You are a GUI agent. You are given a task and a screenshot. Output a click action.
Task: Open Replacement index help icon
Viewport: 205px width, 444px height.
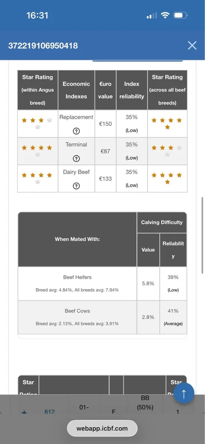(x=76, y=131)
